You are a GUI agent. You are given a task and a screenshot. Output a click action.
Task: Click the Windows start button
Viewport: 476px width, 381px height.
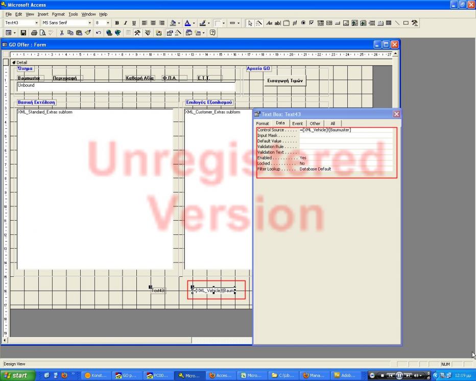pos(17,375)
